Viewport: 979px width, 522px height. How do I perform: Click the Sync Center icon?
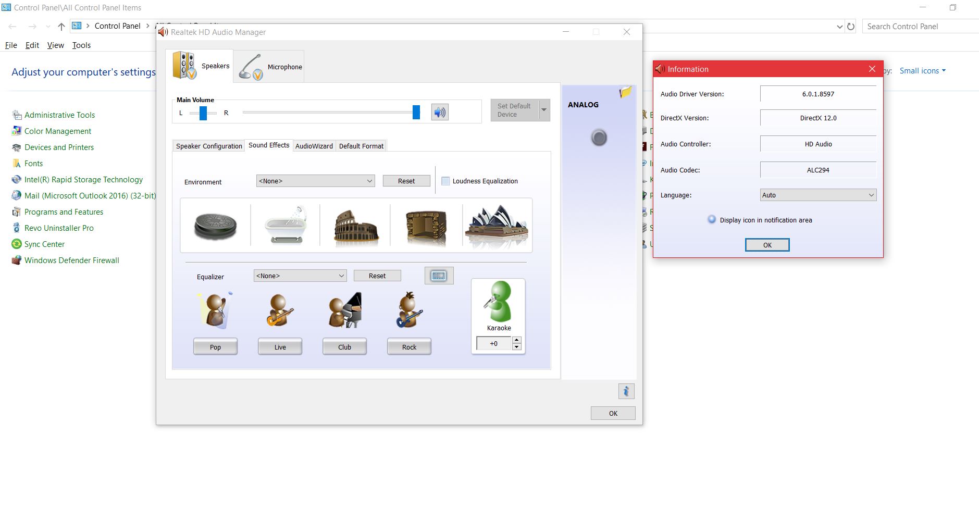coord(17,244)
